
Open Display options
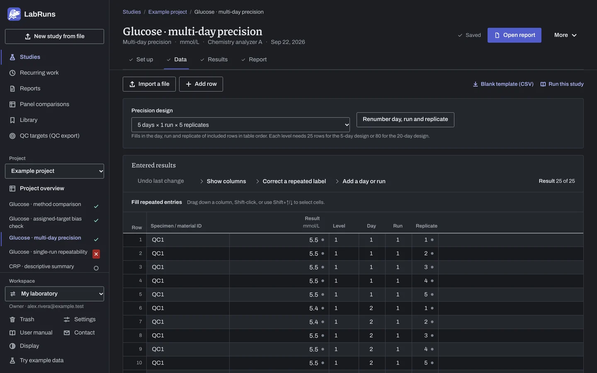[x=24, y=346]
